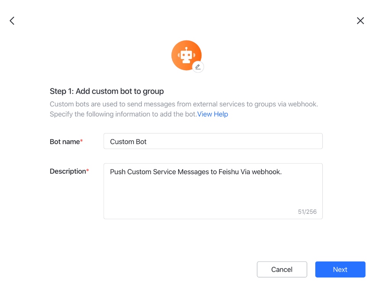Screen dimensions: 386x292
Task: Click the red asterisk beside Bot name
Action: pyautogui.click(x=81, y=141)
